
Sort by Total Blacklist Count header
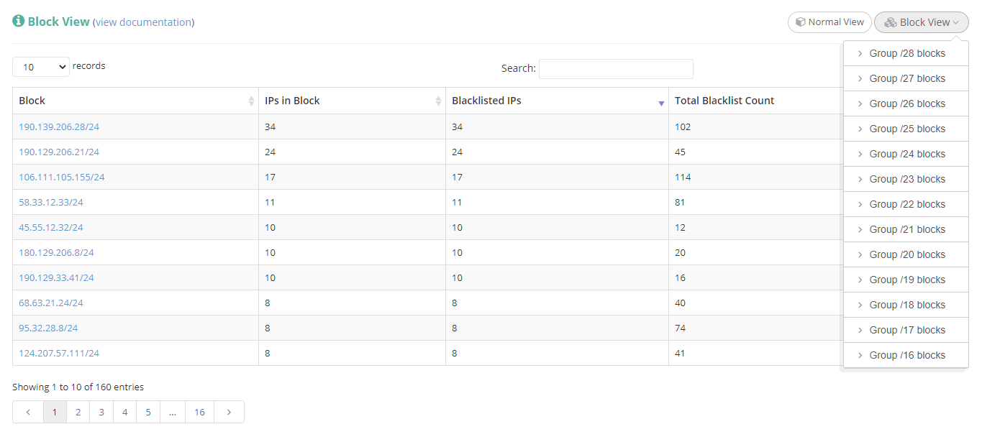tap(724, 101)
